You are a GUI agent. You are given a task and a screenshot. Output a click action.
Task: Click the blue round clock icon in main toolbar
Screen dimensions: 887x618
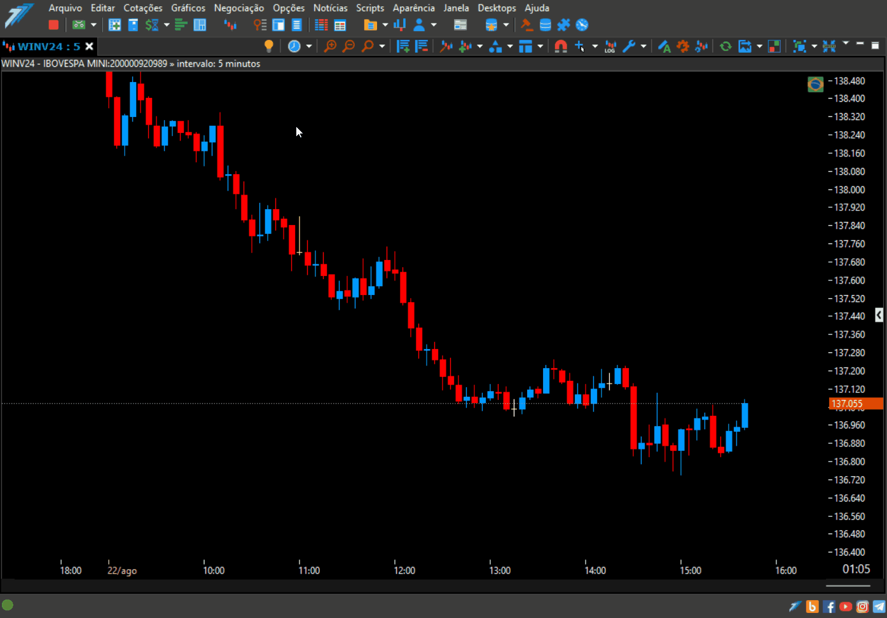tap(582, 25)
